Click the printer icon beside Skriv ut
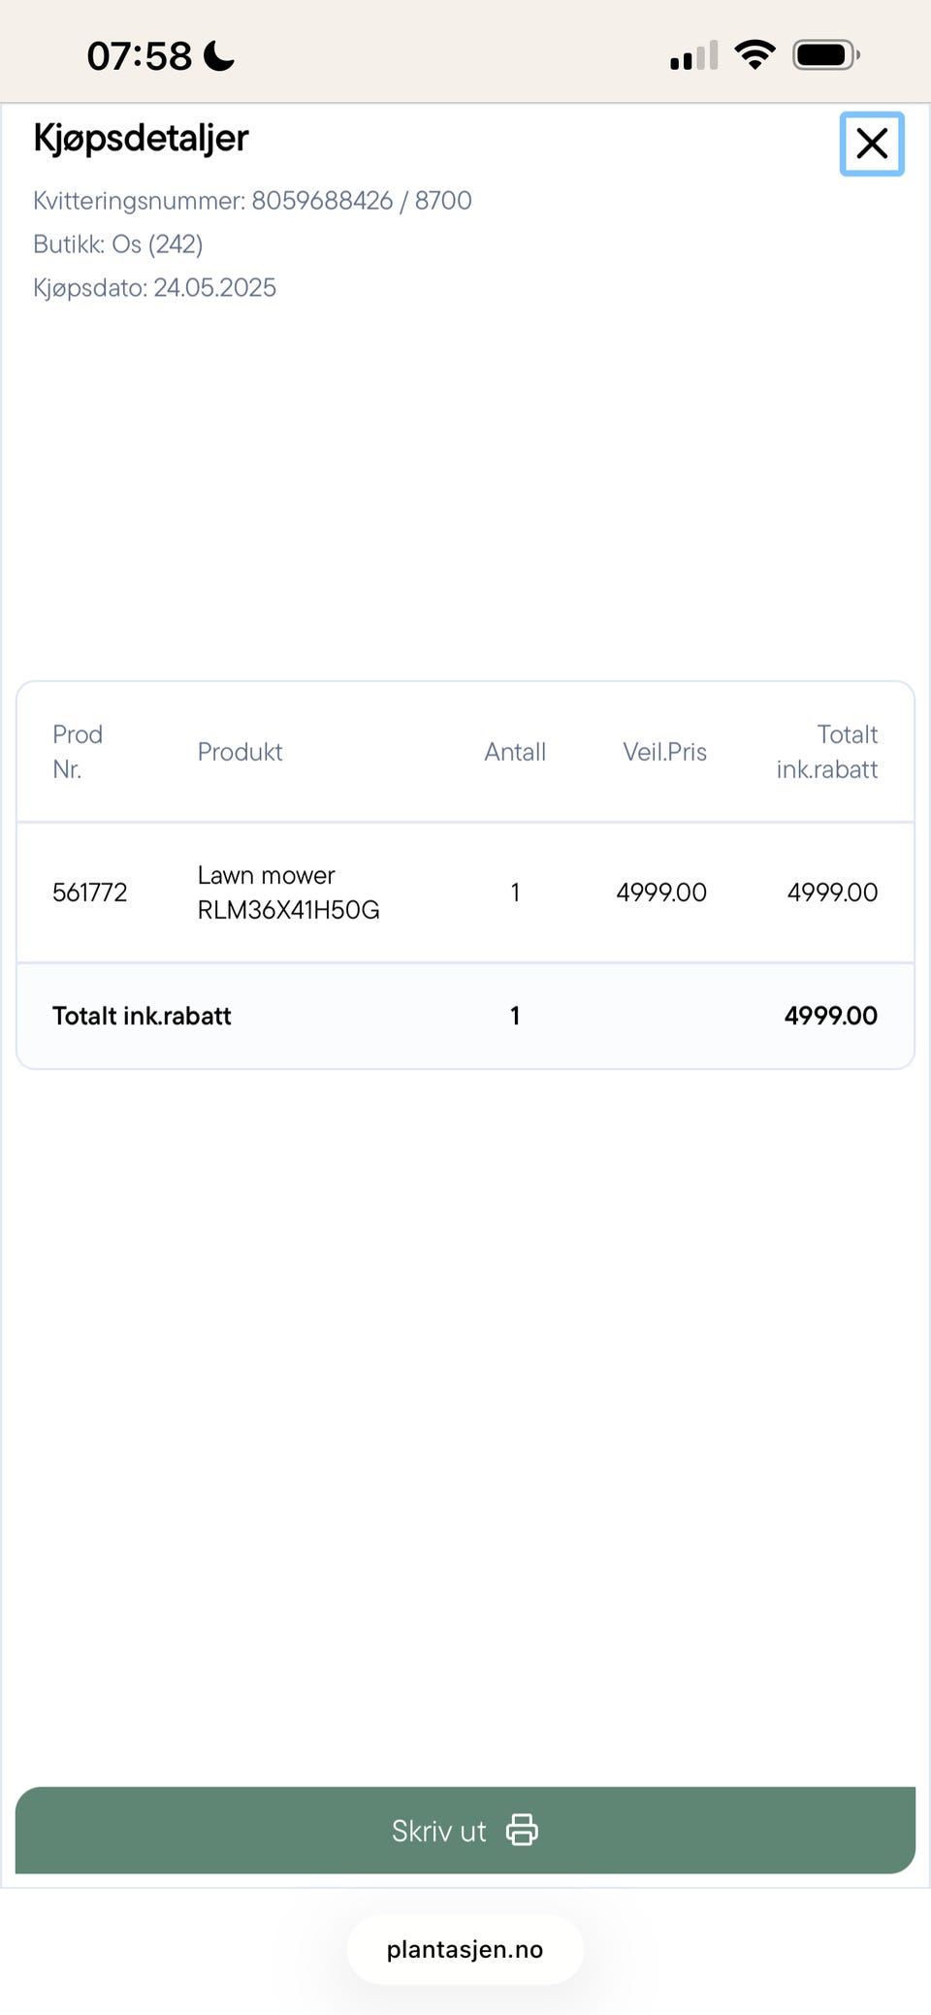 [x=522, y=1830]
